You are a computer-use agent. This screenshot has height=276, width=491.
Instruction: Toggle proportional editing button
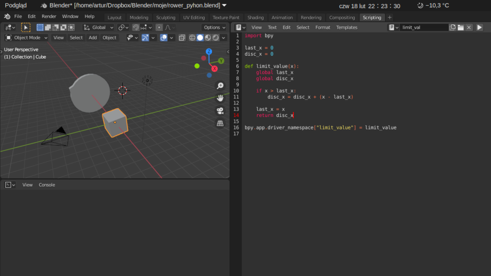coord(159,27)
